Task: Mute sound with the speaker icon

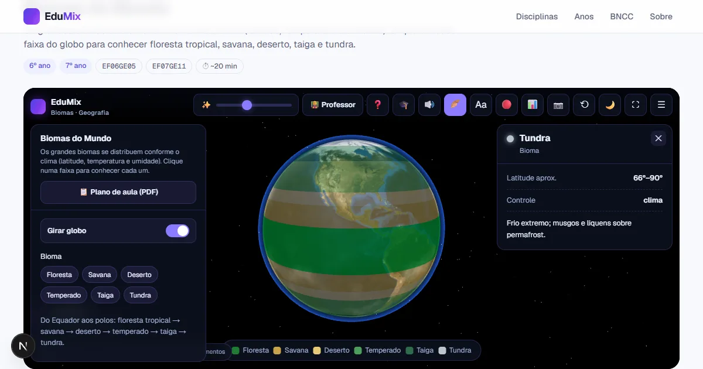Action: coord(429,105)
